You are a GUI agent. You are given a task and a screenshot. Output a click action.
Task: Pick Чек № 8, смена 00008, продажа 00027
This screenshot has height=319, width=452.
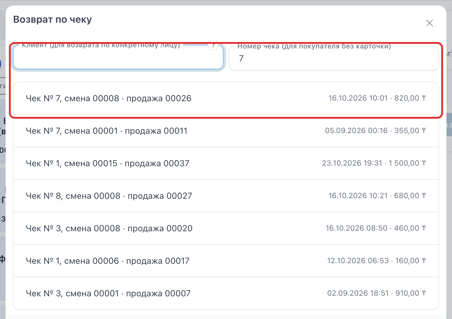pyautogui.click(x=226, y=196)
